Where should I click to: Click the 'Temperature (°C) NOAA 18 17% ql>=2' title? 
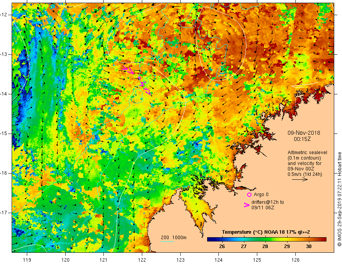coord(266,232)
